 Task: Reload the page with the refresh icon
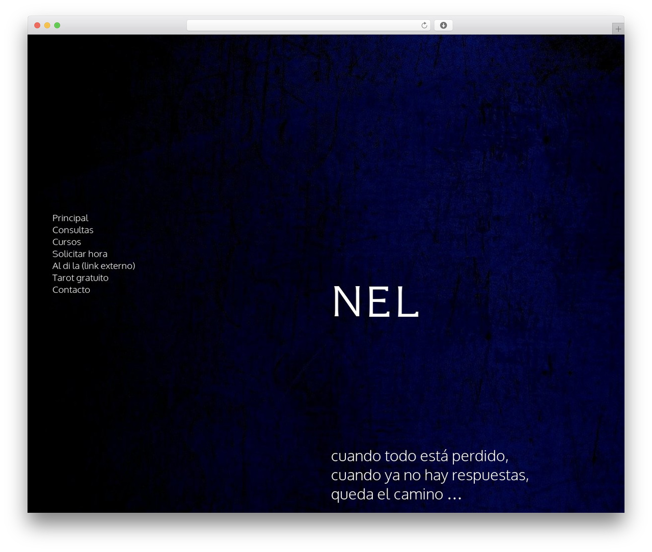pyautogui.click(x=424, y=25)
